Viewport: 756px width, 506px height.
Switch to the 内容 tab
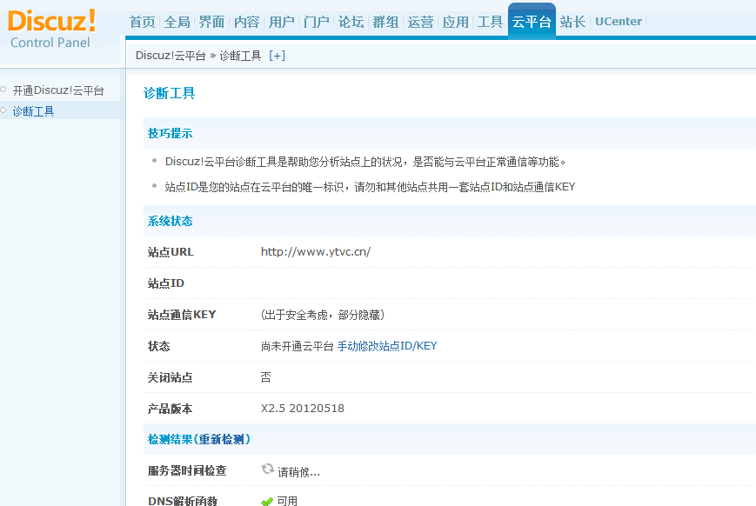click(x=246, y=22)
